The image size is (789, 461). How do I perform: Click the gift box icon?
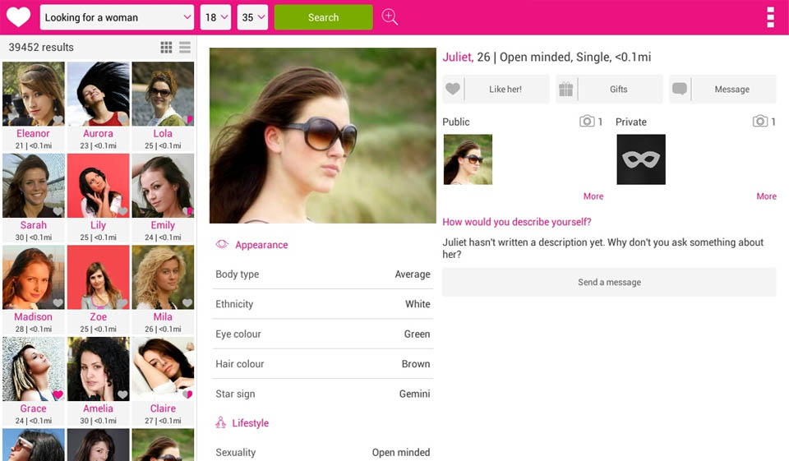coord(565,90)
